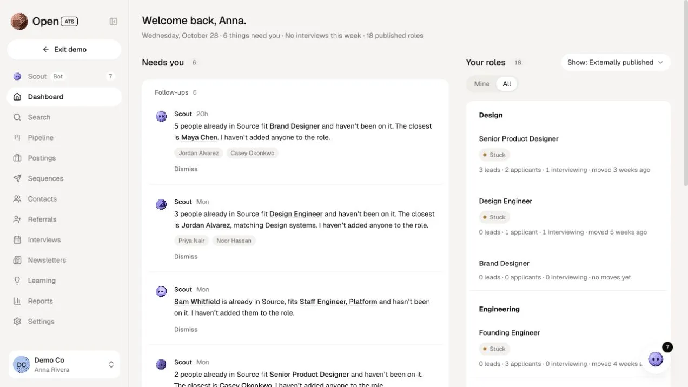Click Scout avatar on Senior Product Designer follow-up
688x387 pixels.
[161, 365]
